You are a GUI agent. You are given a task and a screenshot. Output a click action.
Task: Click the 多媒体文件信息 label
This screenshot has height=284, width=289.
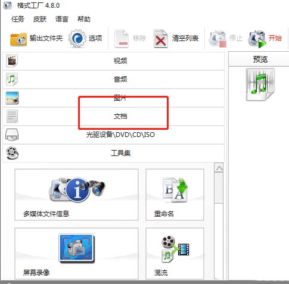[46, 214]
